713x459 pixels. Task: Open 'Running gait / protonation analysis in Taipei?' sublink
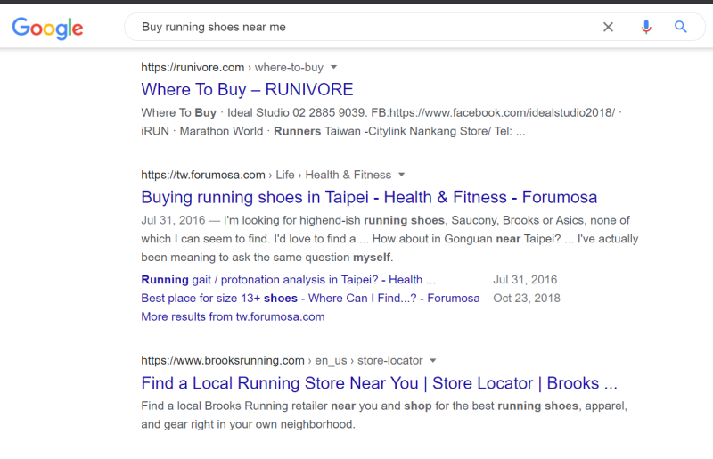(x=288, y=279)
